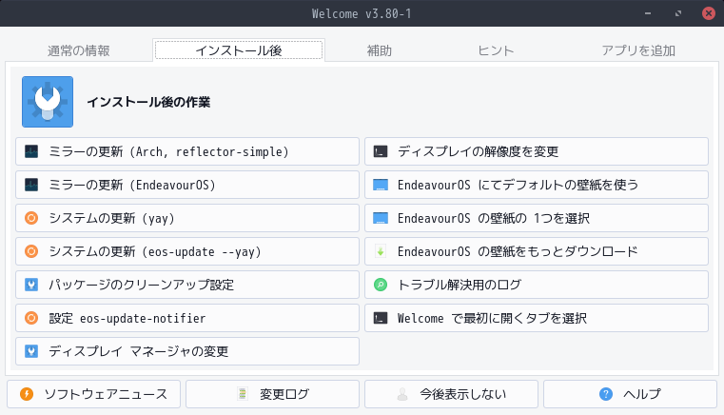Open パッケージのクリーンアップ設定
724x415 pixels.
coord(187,285)
